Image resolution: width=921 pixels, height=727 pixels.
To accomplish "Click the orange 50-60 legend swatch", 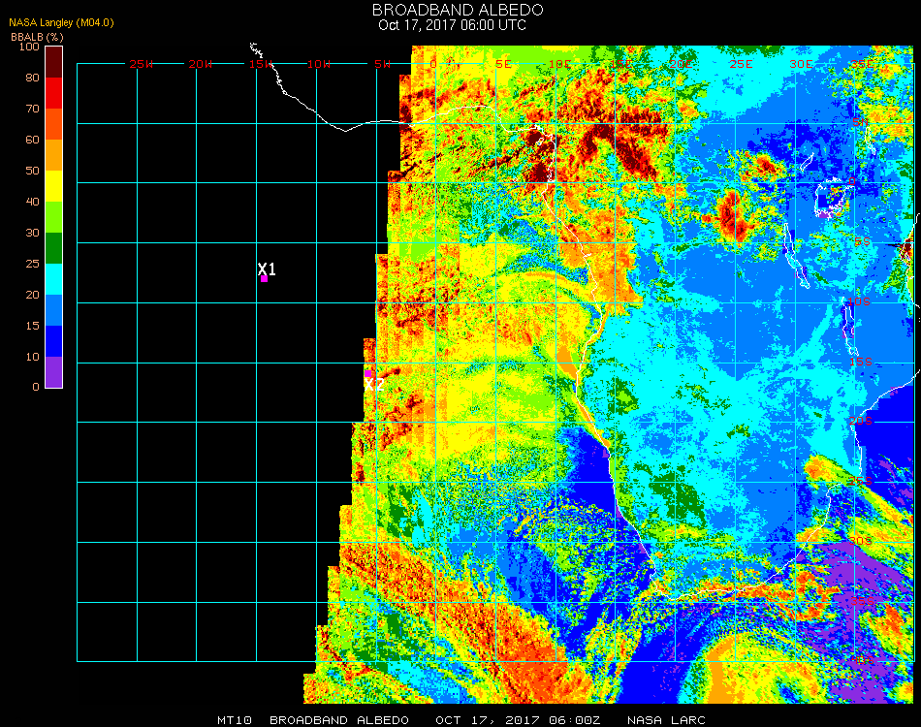I will [x=54, y=155].
